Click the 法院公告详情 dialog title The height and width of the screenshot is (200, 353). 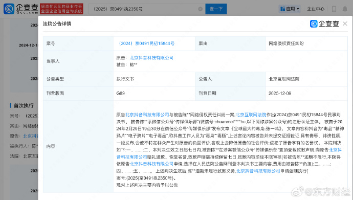coord(57,24)
